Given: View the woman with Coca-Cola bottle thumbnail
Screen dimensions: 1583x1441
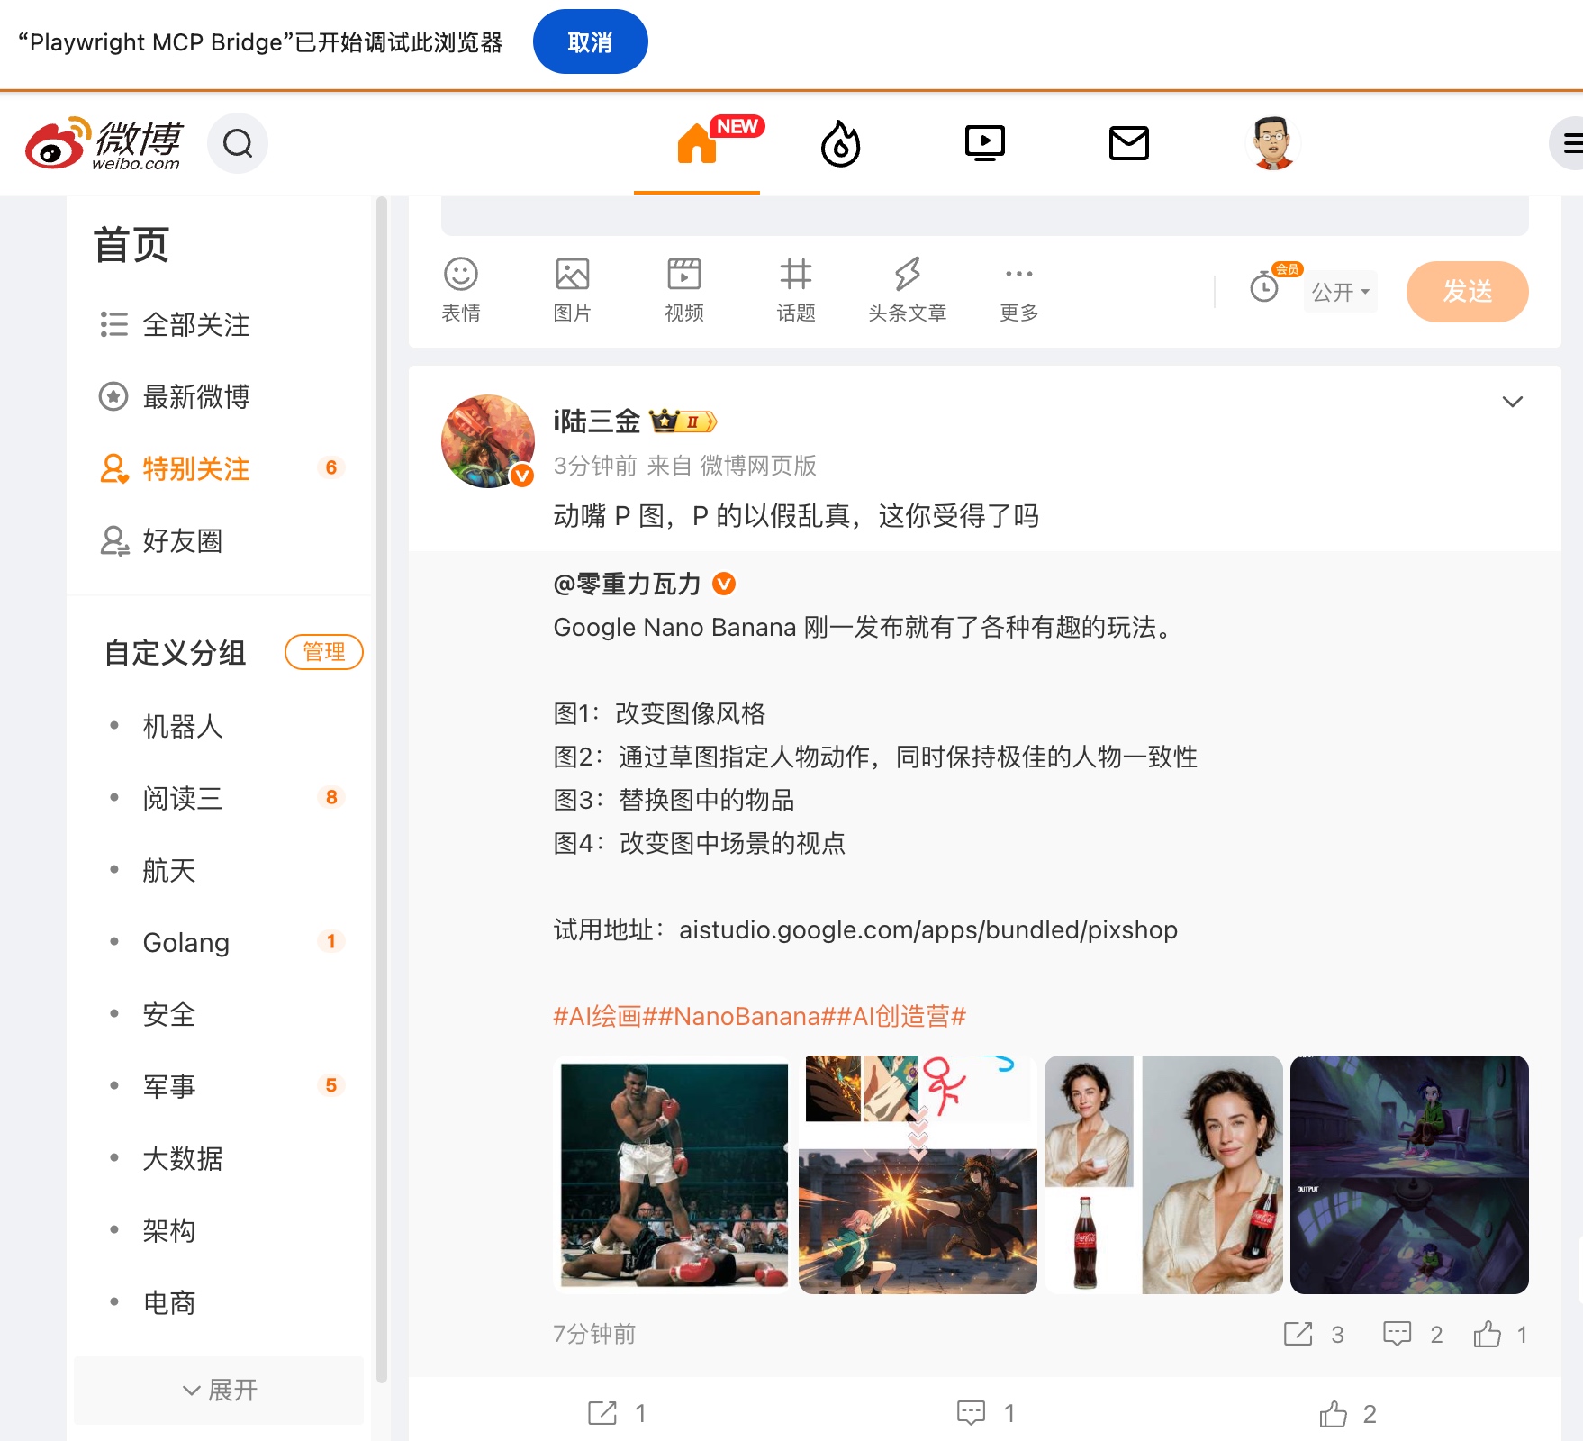Looking at the screenshot, I should (x=1163, y=1174).
